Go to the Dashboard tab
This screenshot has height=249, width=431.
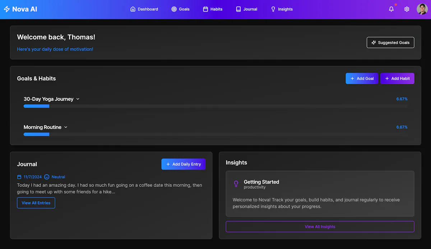point(144,9)
